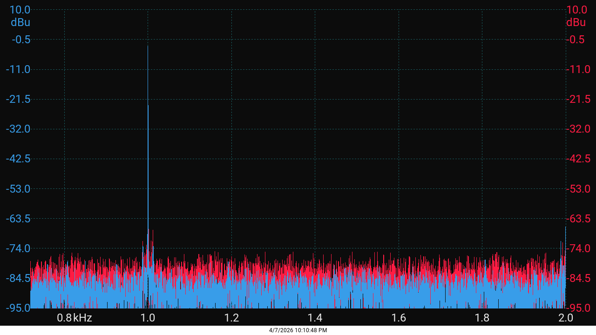The image size is (596, 335).
Task: Select the left-axis -0.5 label
Action: coord(21,39)
